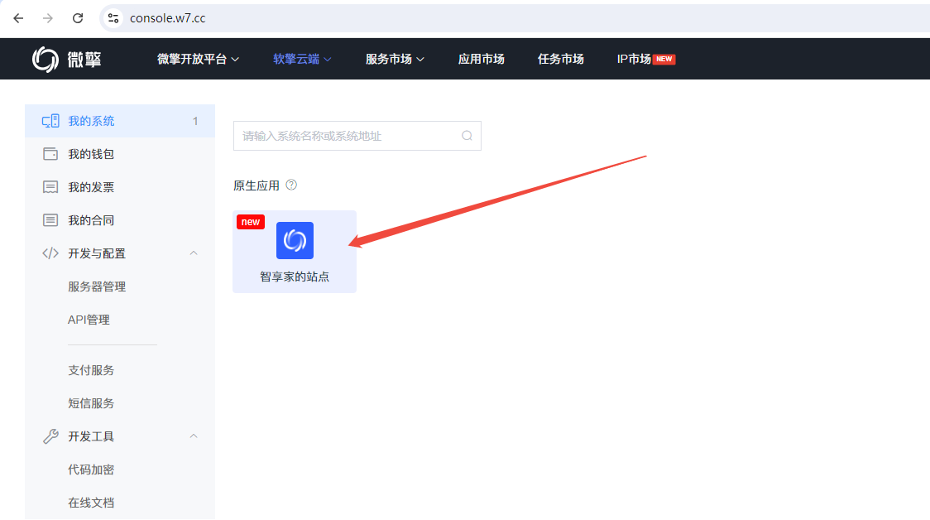930x520 pixels.
Task: Open 任务市场 in top navigation
Action: tap(560, 60)
